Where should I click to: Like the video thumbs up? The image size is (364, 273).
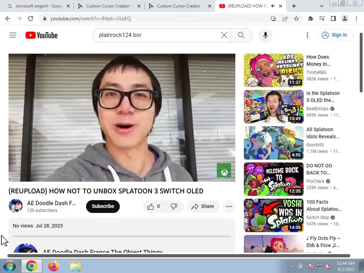154,207
